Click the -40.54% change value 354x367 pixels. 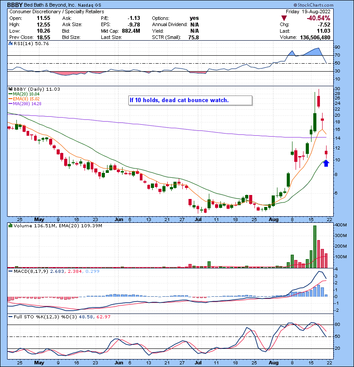point(319,18)
